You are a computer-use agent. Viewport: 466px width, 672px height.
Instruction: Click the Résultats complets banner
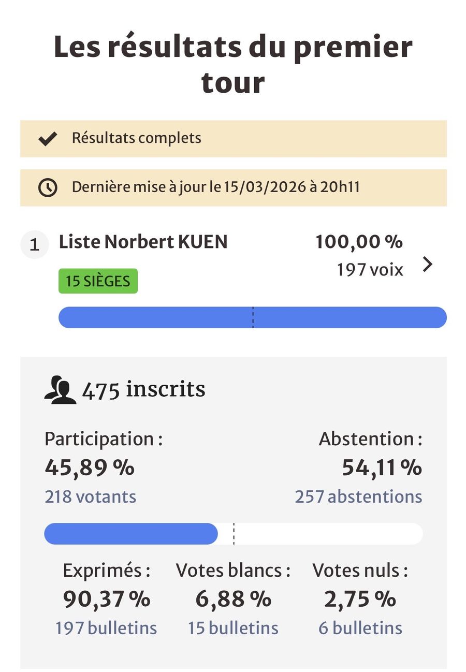[233, 139]
